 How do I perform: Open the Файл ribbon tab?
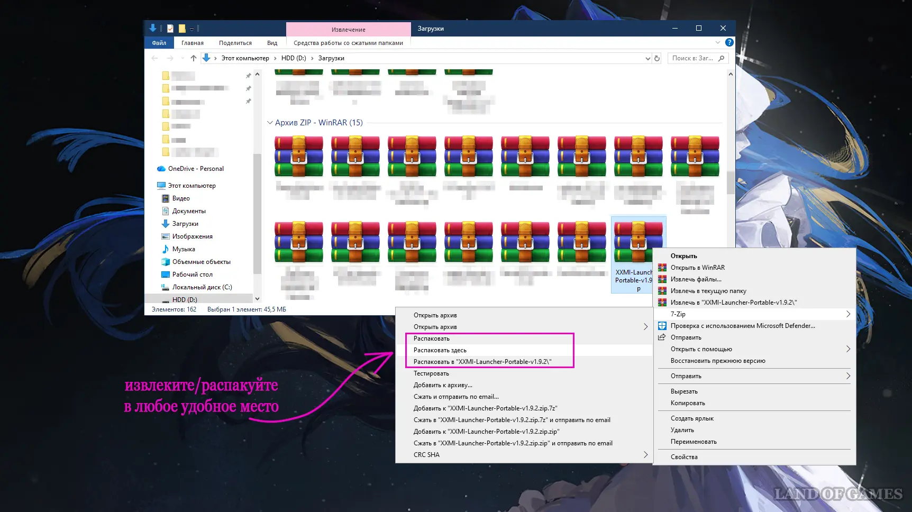pos(159,43)
